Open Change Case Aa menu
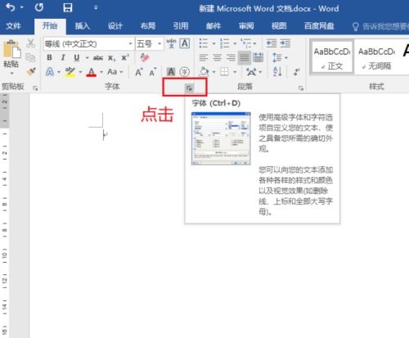The image size is (409, 338). [x=115, y=72]
